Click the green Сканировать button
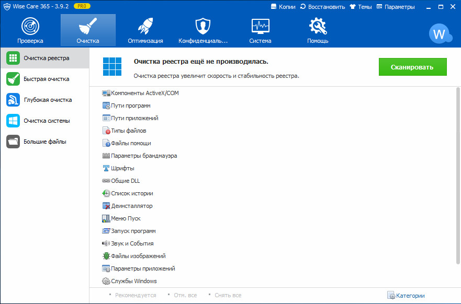The image size is (461, 304). point(412,67)
